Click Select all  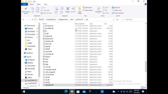point(116,8)
